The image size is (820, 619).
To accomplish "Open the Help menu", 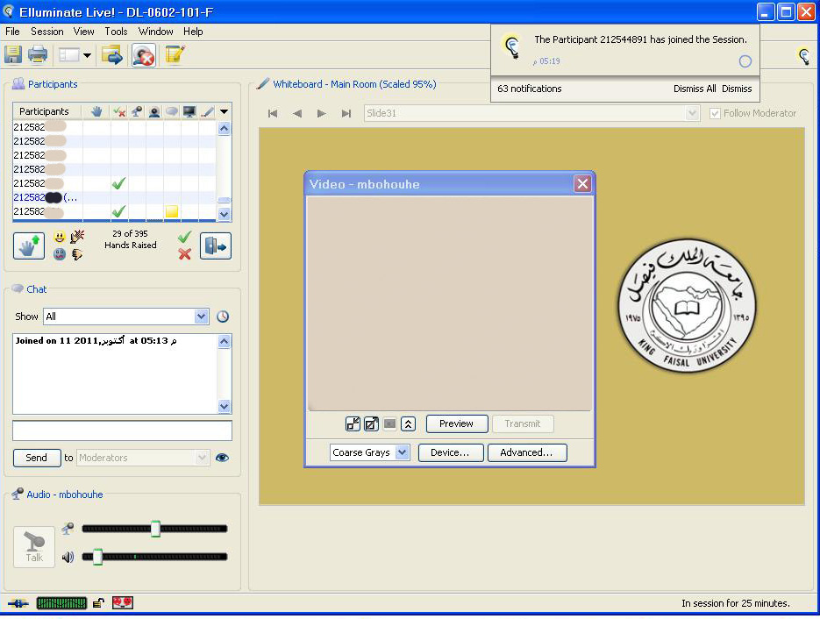I will coord(193,32).
